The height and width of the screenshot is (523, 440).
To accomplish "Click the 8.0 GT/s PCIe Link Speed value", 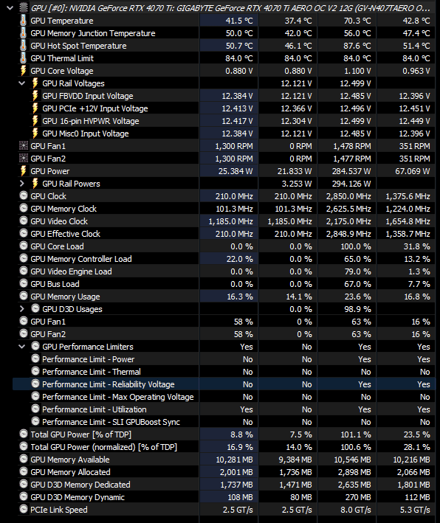I will pos(356,510).
